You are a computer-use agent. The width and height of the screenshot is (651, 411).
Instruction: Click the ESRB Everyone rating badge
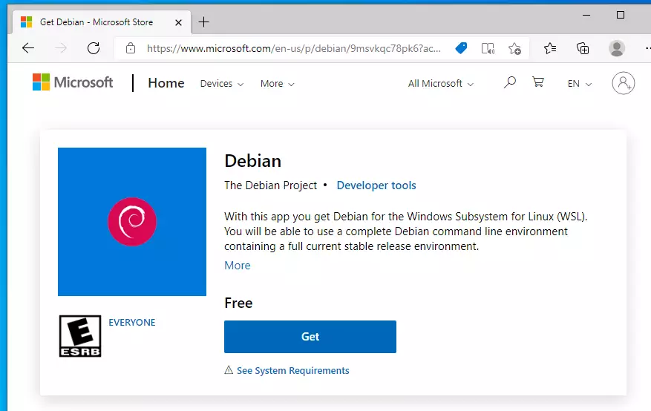coord(80,336)
